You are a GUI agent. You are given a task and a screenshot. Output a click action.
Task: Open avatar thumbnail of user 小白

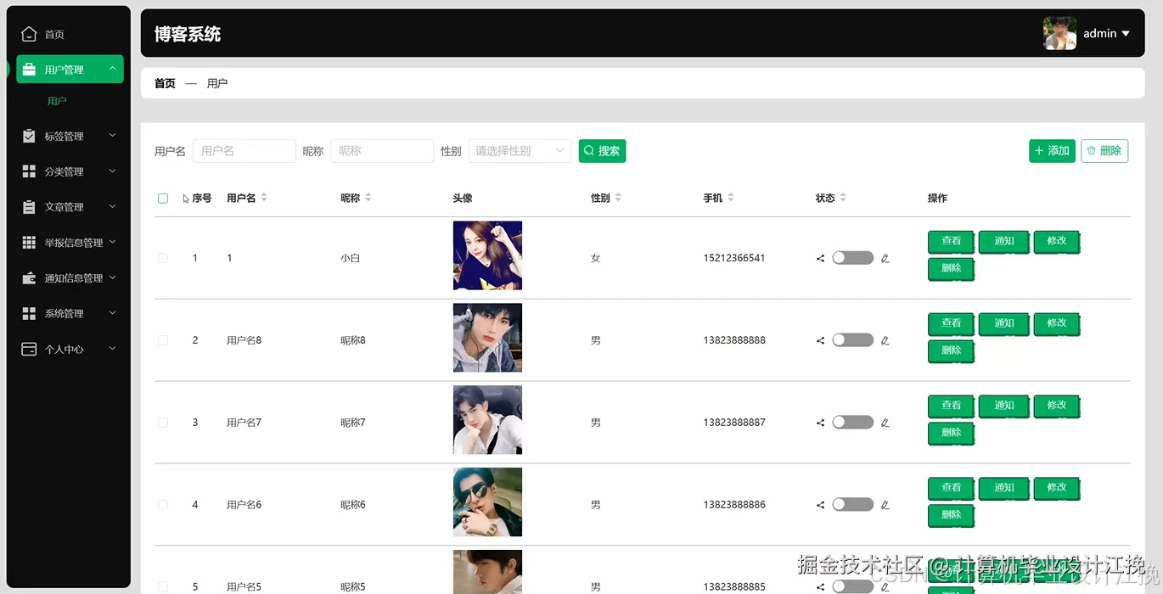pyautogui.click(x=487, y=255)
